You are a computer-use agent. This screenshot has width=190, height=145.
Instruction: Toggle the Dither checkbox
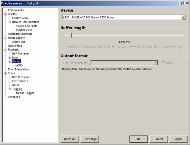pos(164,63)
